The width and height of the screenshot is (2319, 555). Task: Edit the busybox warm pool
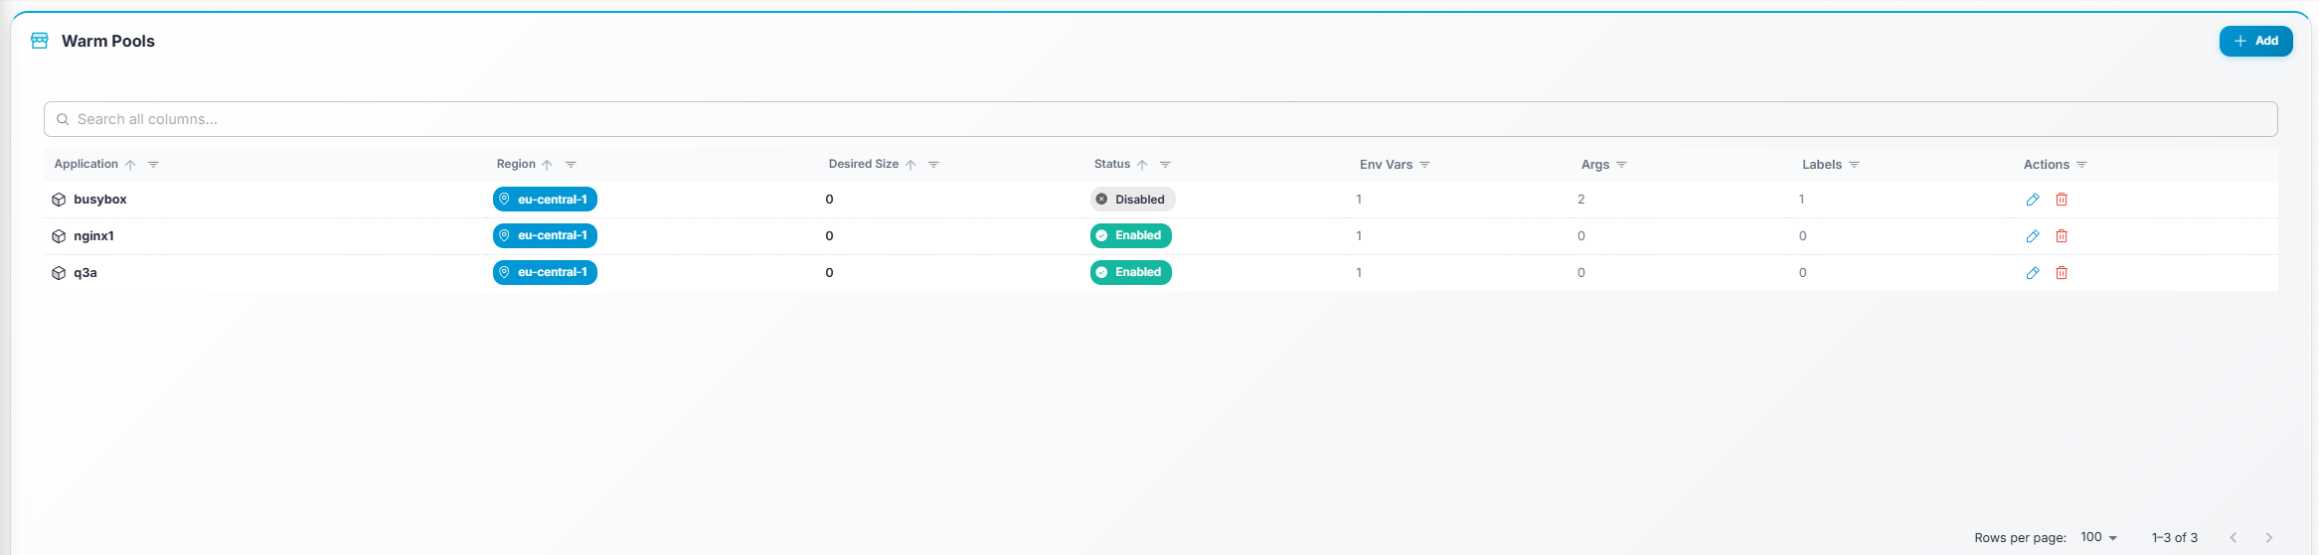2033,200
